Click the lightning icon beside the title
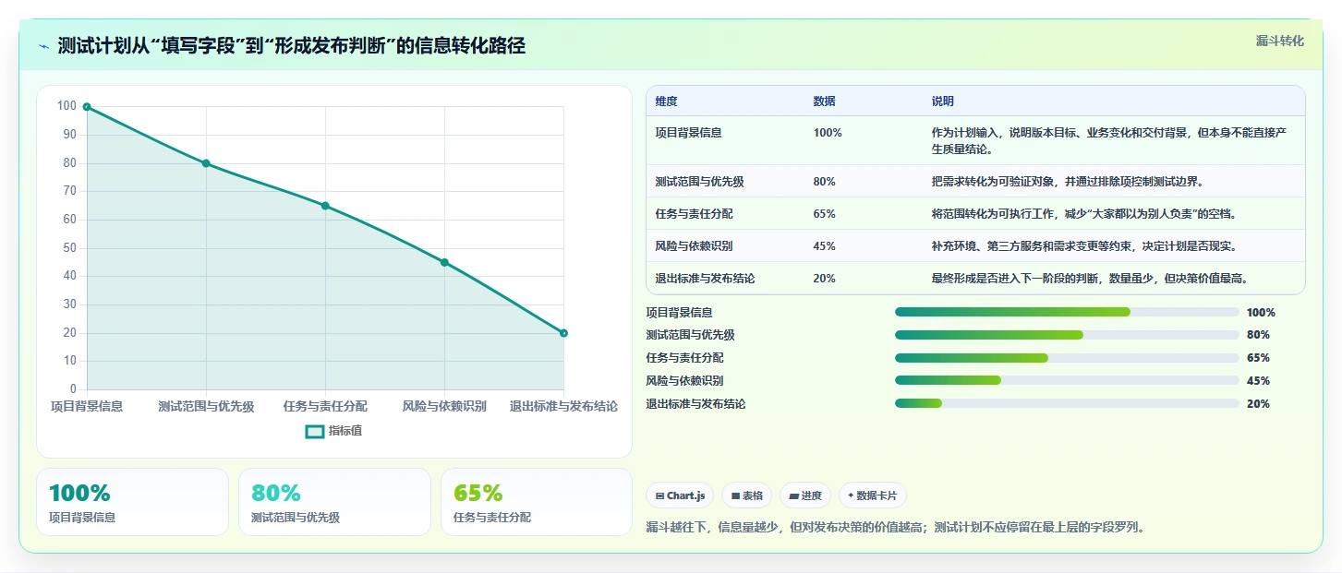The width and height of the screenshot is (1342, 573). [x=43, y=46]
